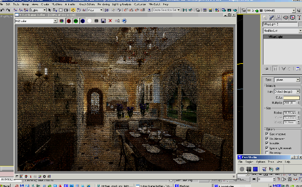Click the Quick Render teapot icon

tap(235, 10)
